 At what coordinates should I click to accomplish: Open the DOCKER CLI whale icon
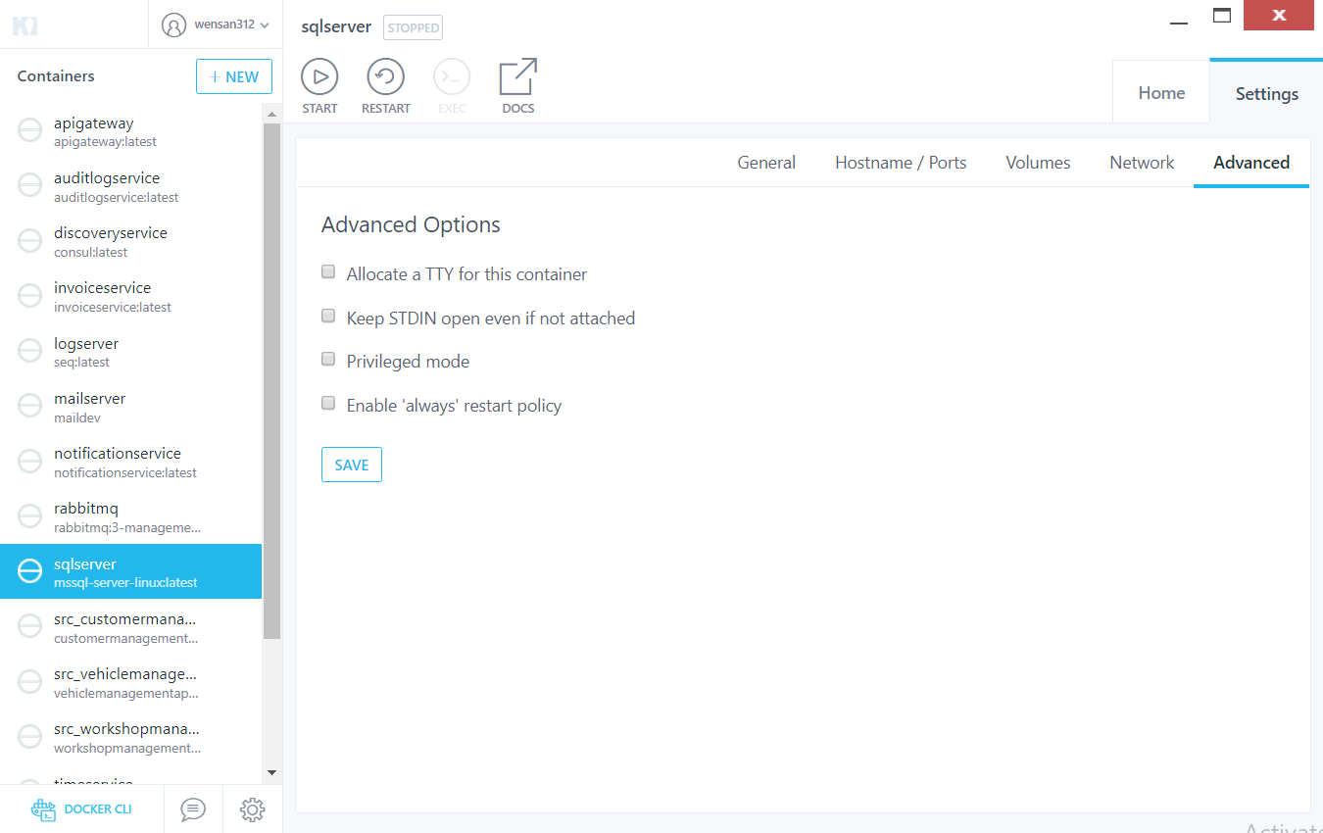point(43,809)
